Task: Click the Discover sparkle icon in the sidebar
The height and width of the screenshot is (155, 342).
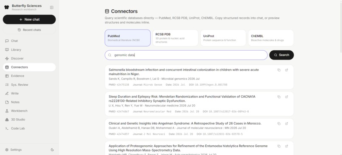Action: click(7, 58)
